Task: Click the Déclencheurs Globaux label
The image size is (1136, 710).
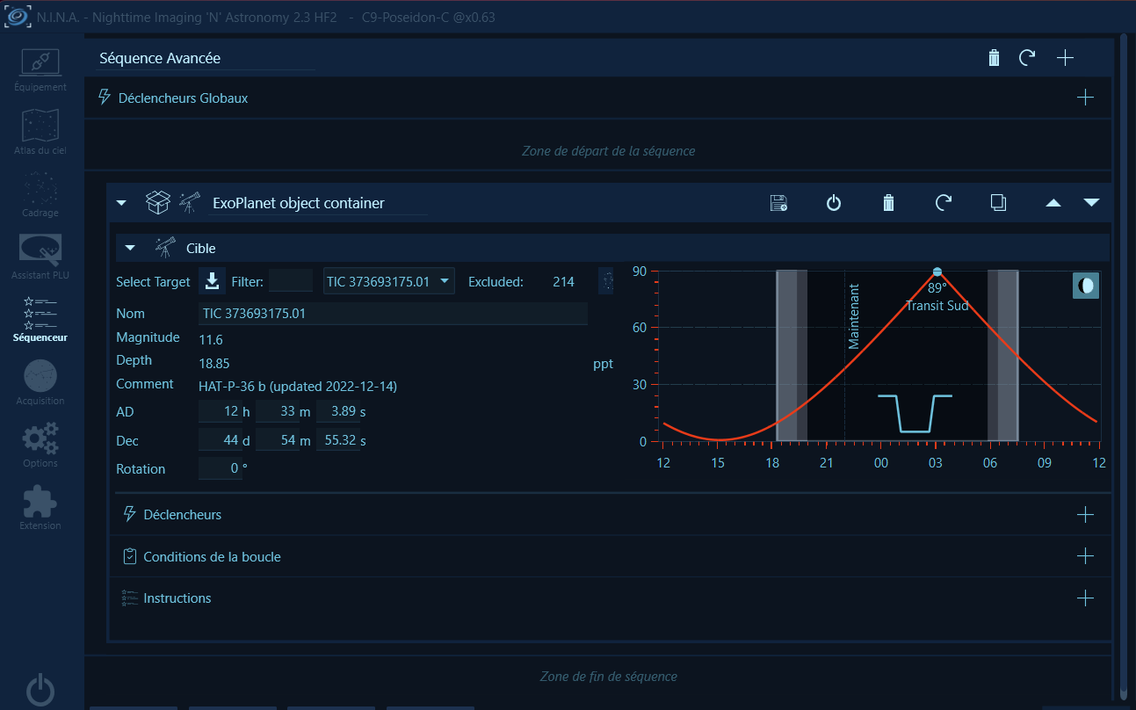Action: coord(183,98)
